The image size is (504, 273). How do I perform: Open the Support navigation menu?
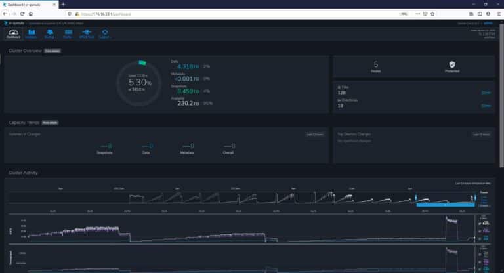(x=105, y=33)
